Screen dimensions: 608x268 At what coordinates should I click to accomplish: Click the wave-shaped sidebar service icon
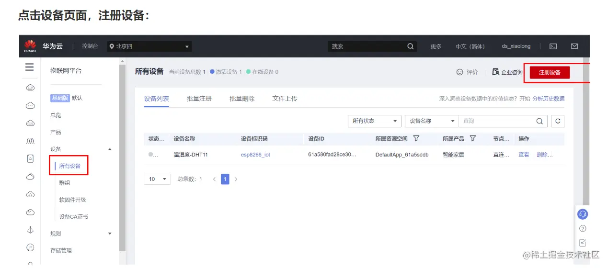30,141
